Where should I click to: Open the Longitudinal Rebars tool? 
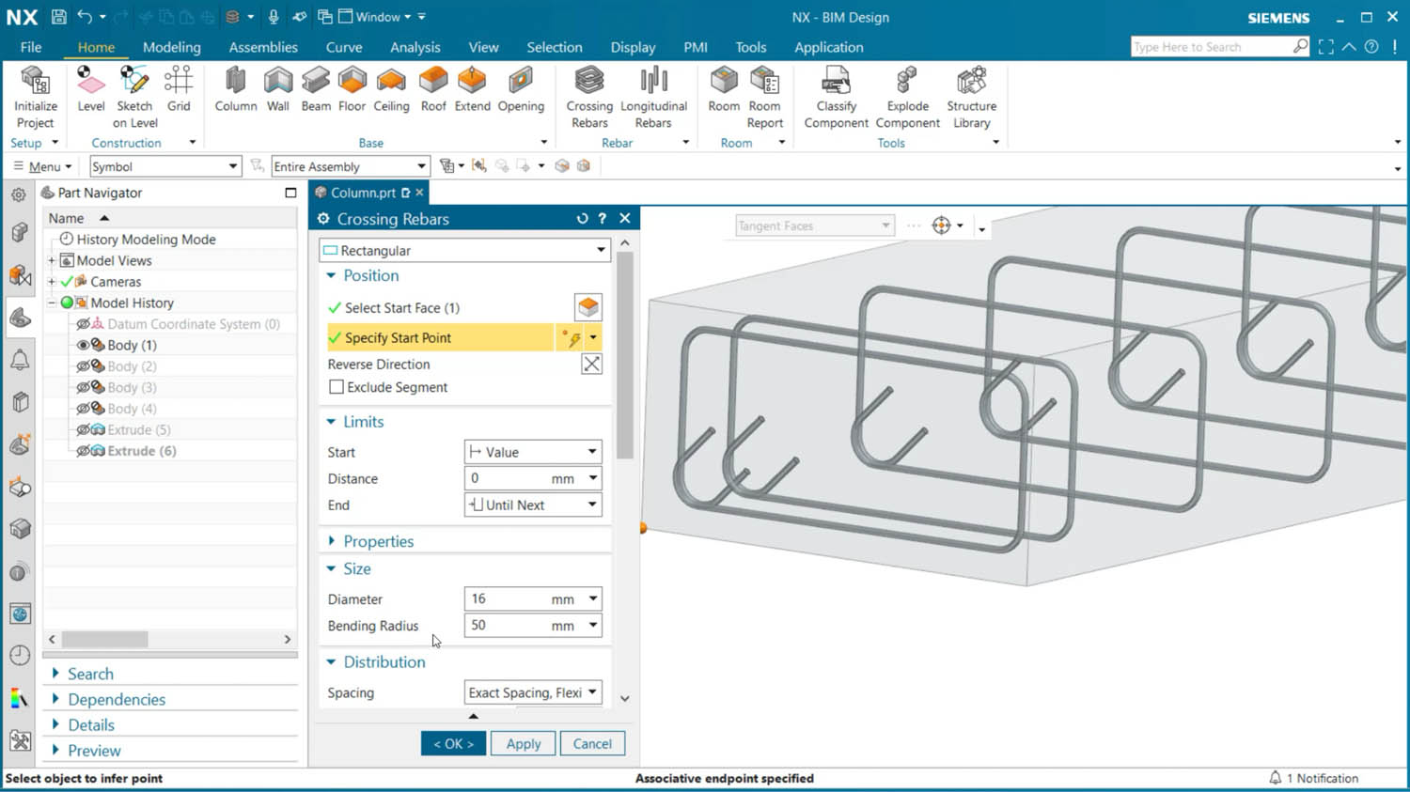pyautogui.click(x=653, y=94)
